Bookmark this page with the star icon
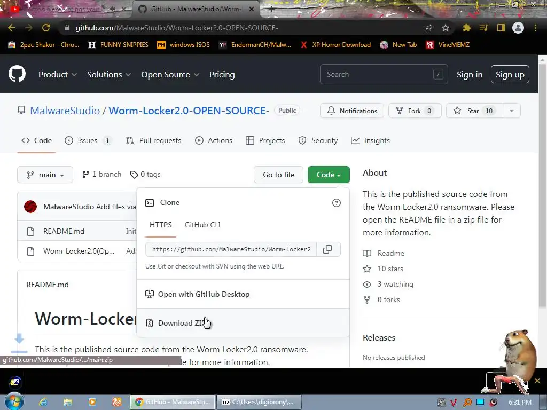Viewport: 547px width, 410px height. tap(445, 28)
